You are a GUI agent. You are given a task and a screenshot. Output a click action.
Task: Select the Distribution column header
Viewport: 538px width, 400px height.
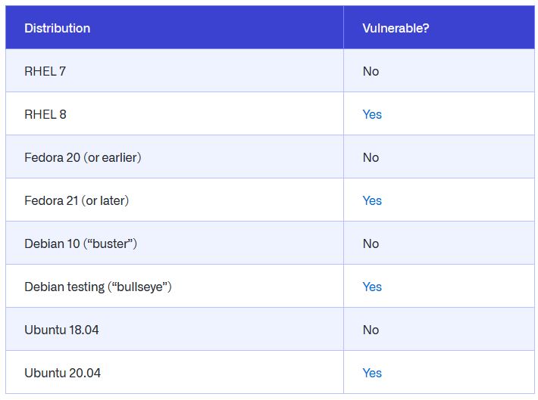tap(58, 28)
